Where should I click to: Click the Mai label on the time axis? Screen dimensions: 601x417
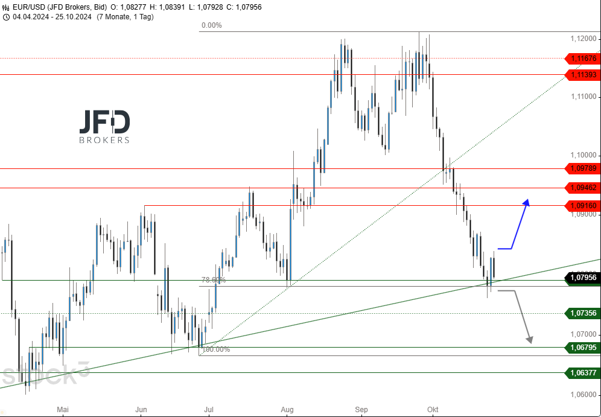click(63, 409)
